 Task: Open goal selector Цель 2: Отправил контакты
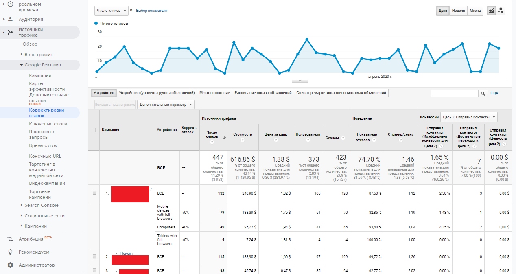[x=469, y=117]
